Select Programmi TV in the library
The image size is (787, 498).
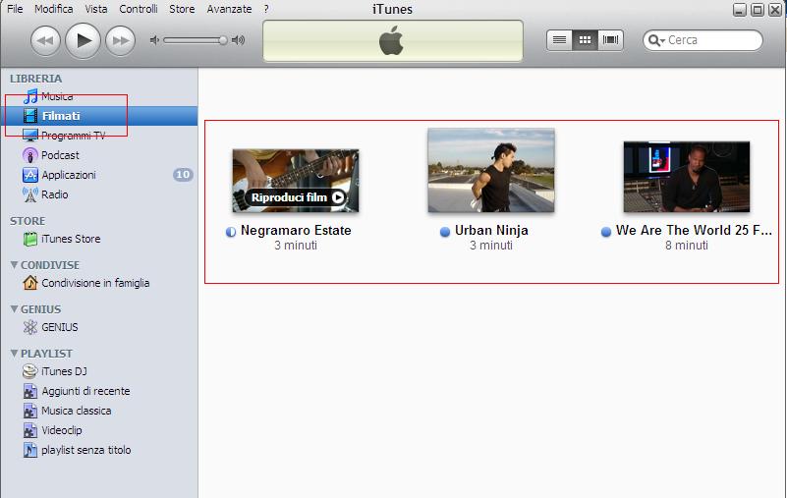[x=99, y=136]
